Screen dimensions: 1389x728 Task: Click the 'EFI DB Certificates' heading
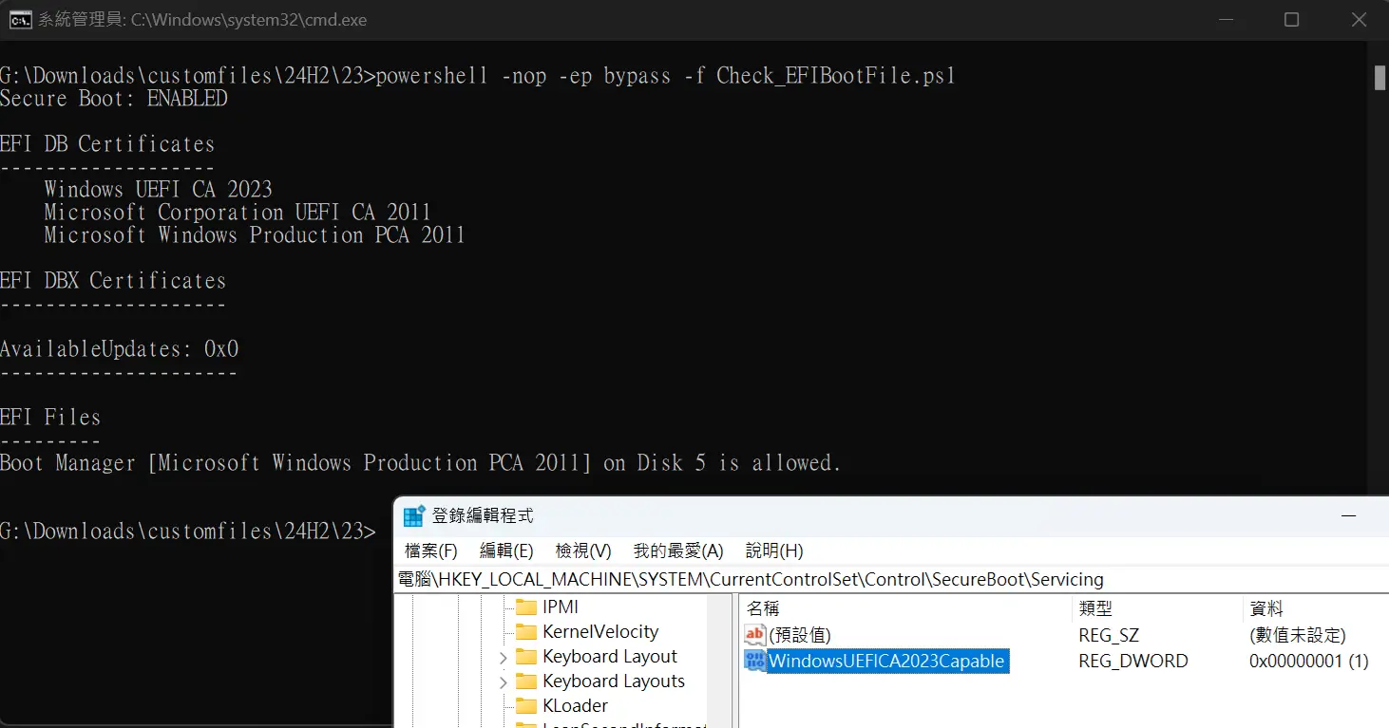pyautogui.click(x=107, y=144)
